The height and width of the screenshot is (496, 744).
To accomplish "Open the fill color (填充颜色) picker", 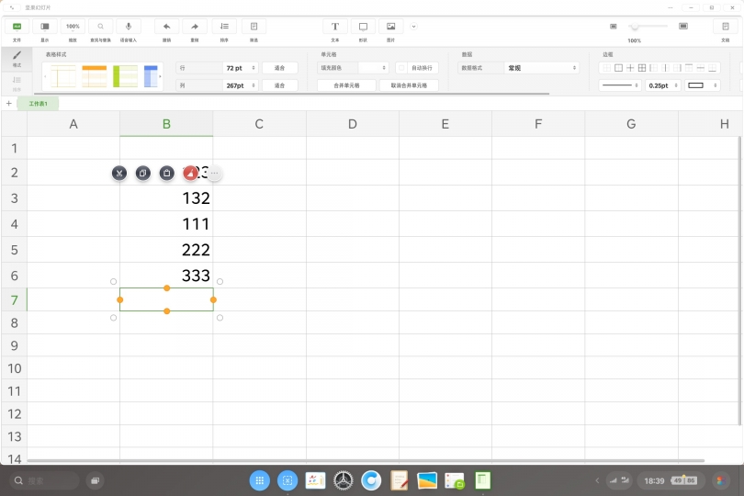I will 374,68.
